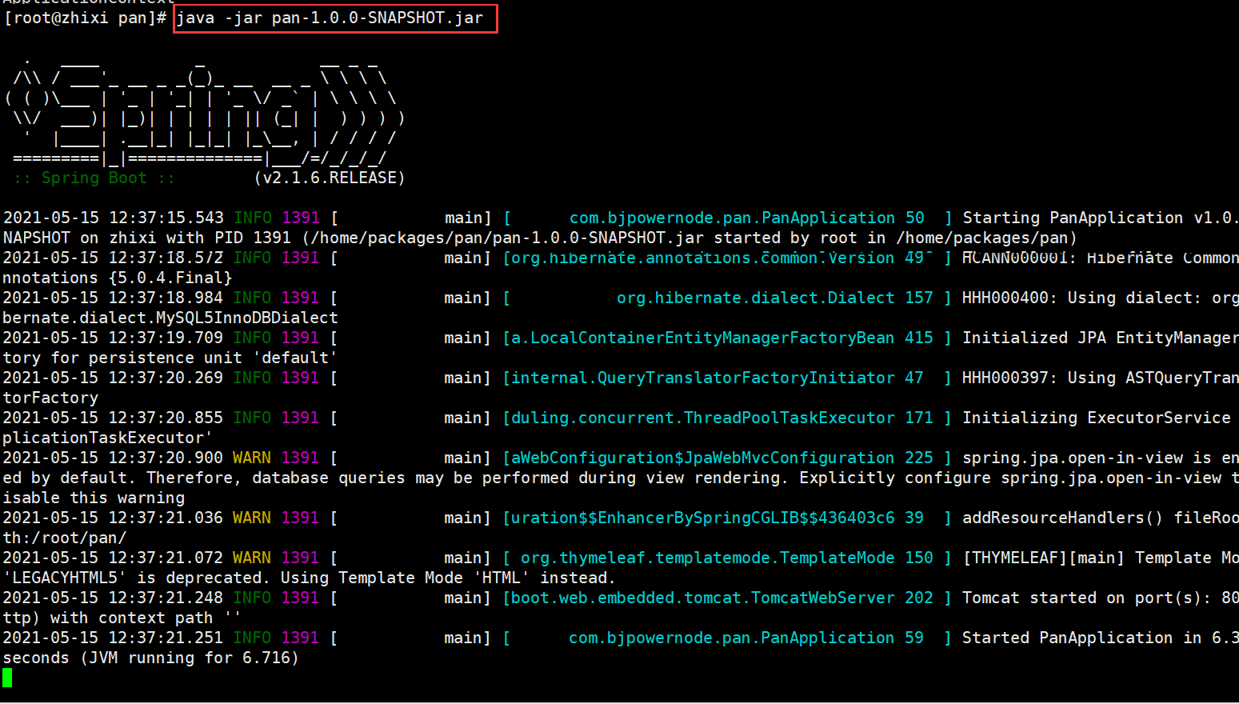Click 'boot.web.embedded.tomcat.TomcatWebServer 202' logger
This screenshot has height=704, width=1239.
pyautogui.click(x=722, y=598)
